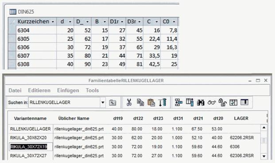Click the 6306 cell in LAGER column
Viewport: 275px width, 163px height.
click(x=235, y=147)
